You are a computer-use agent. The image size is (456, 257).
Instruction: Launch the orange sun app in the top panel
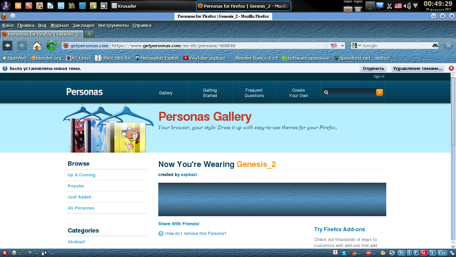point(18,6)
